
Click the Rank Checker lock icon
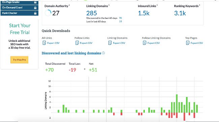coord(35,13)
